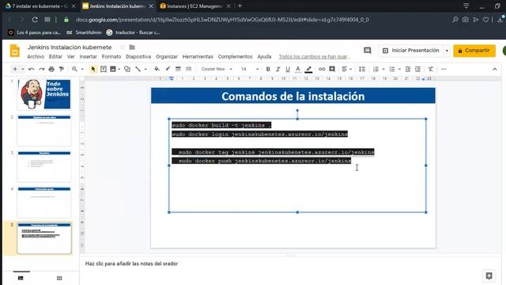Open the border dash style option
Image resolution: width=506 pixels, height=285 pixels.
pos(189,69)
